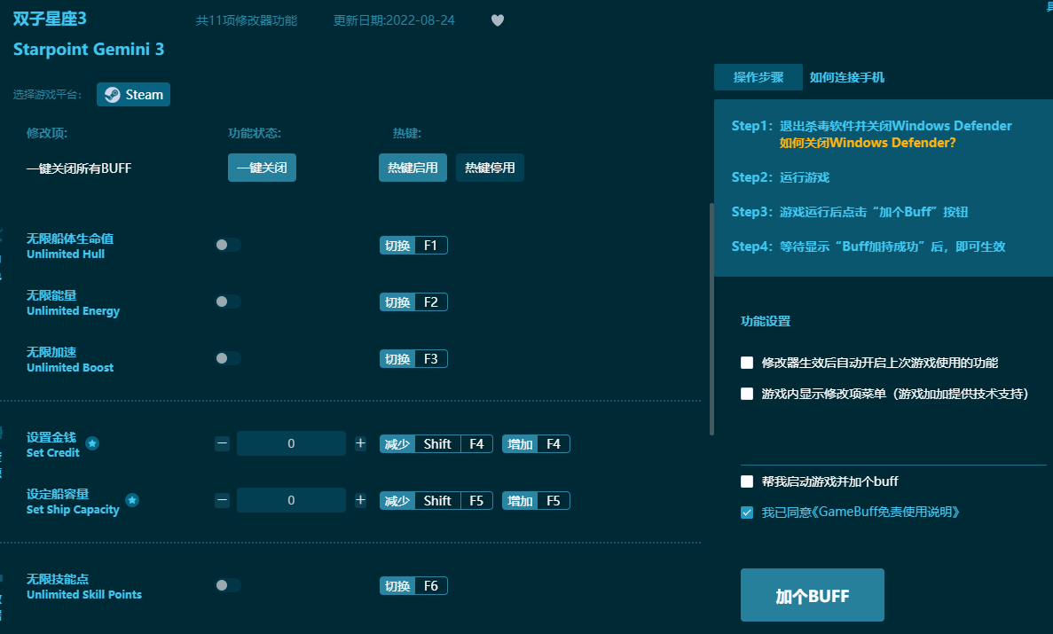Screen dimensions: 1053x634
Task: Uncheck the 我已同意 GameBuff agreement checkbox
Action: tap(747, 513)
